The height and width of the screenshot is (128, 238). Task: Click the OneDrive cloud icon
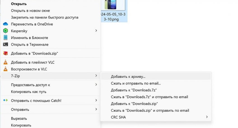[x=5, y=24]
